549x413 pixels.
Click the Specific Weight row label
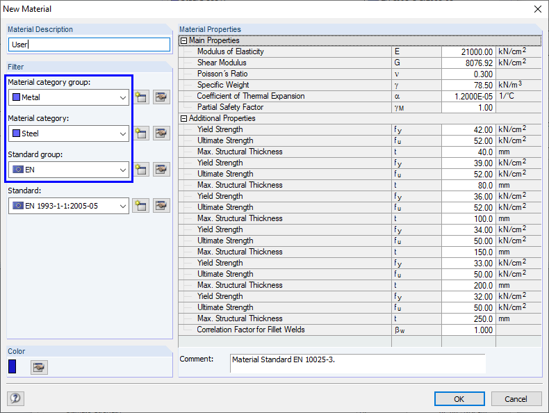223,85
